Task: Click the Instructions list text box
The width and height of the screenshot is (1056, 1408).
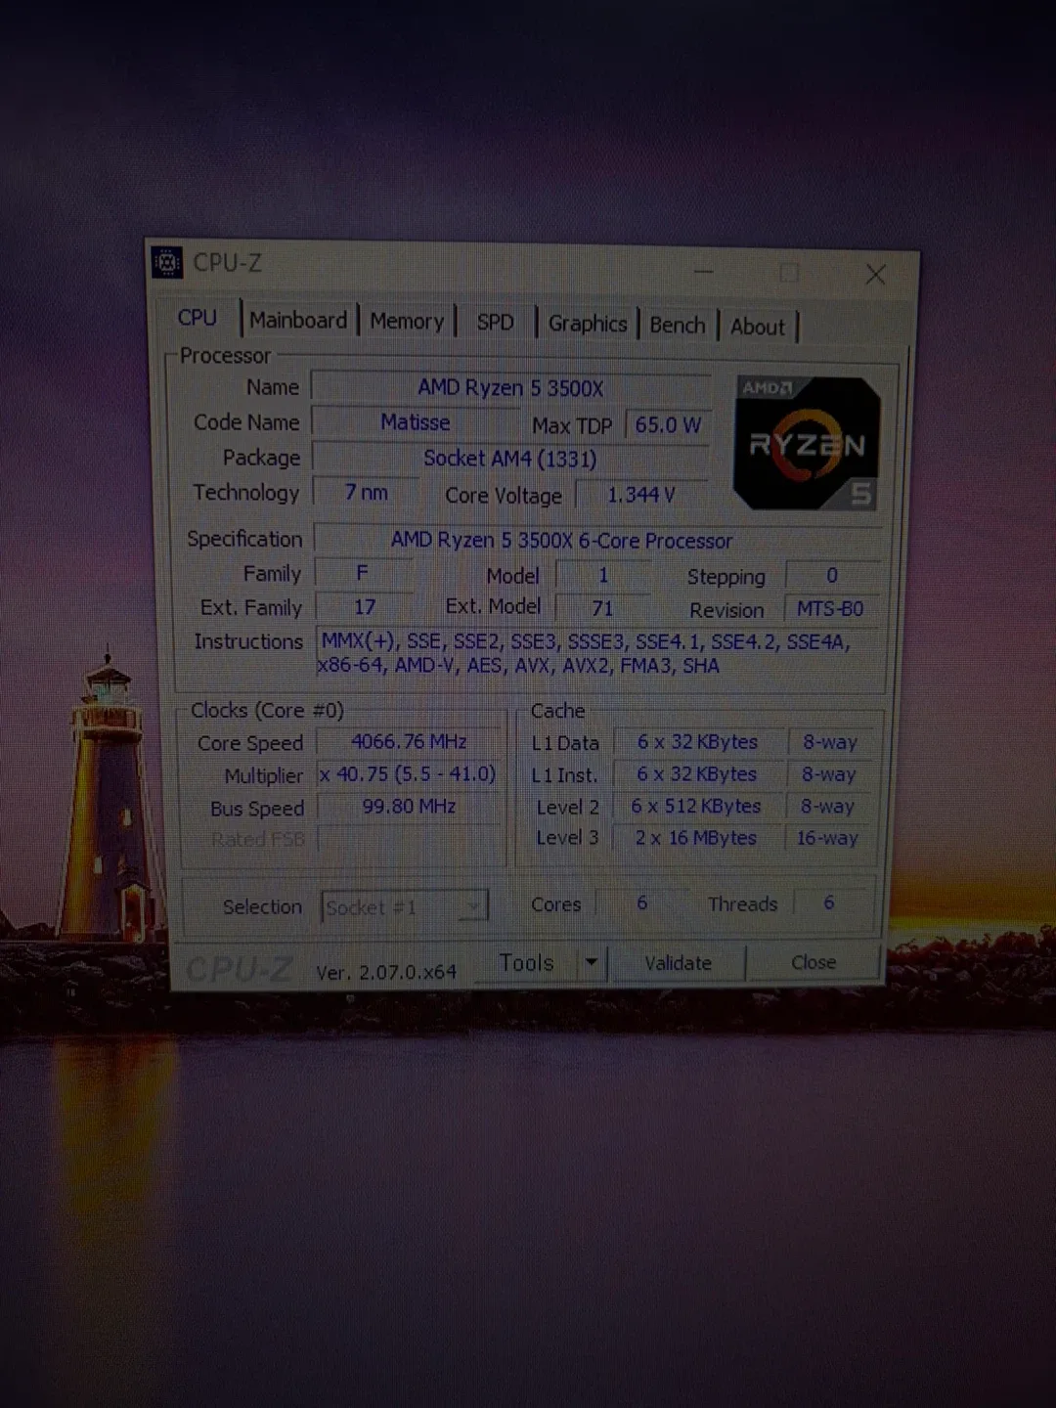Action: (598, 653)
